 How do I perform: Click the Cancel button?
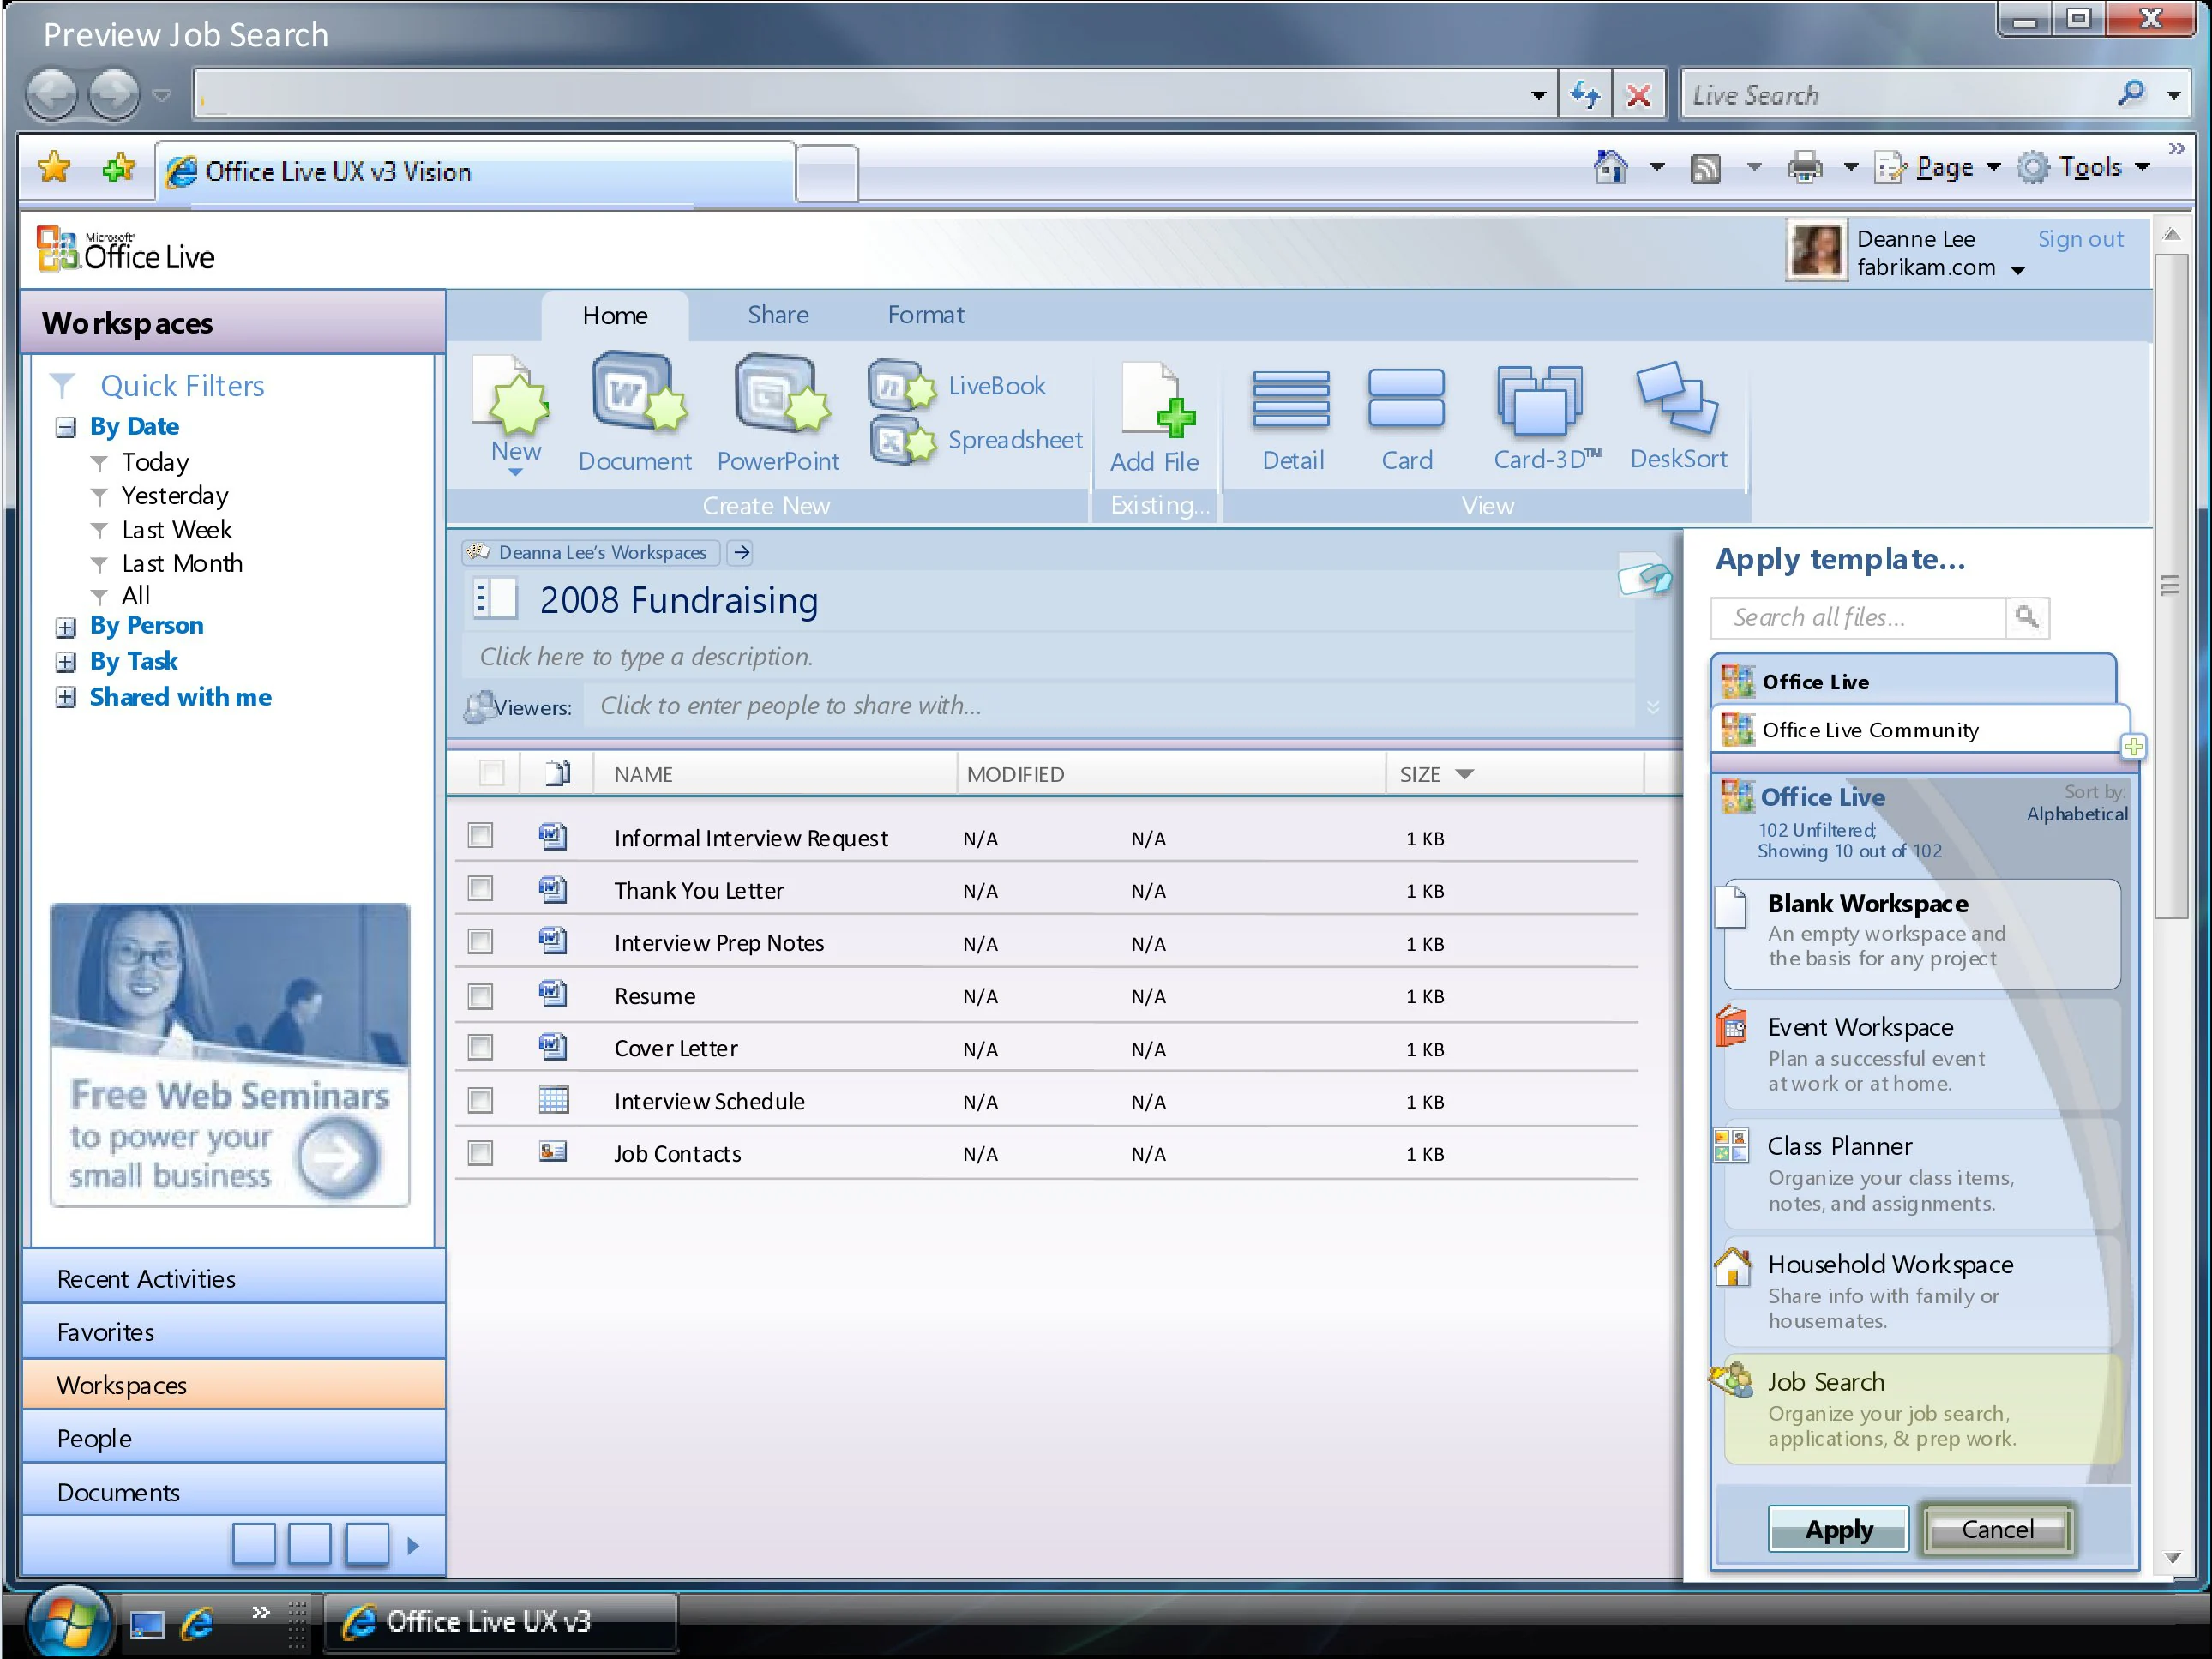point(1997,1529)
